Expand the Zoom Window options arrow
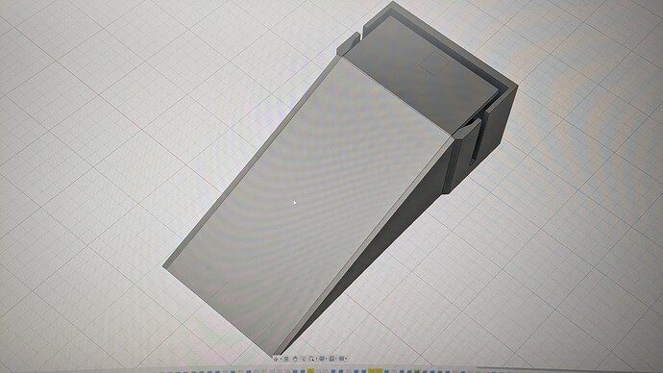 (317, 359)
